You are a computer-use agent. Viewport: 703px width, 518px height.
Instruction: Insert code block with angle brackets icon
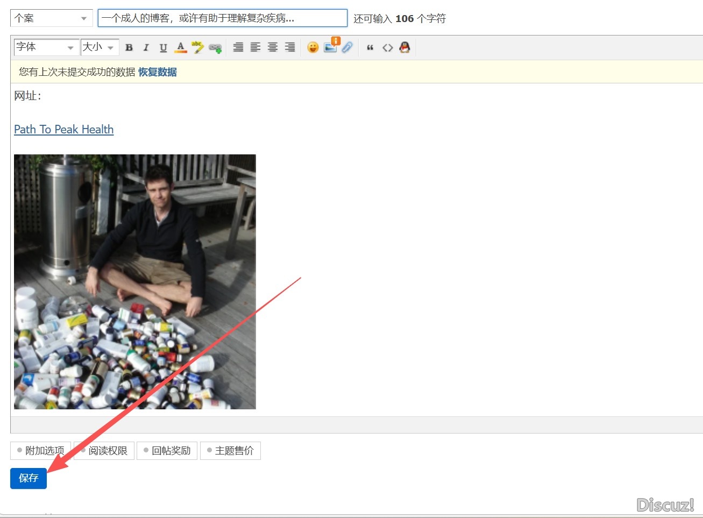387,47
